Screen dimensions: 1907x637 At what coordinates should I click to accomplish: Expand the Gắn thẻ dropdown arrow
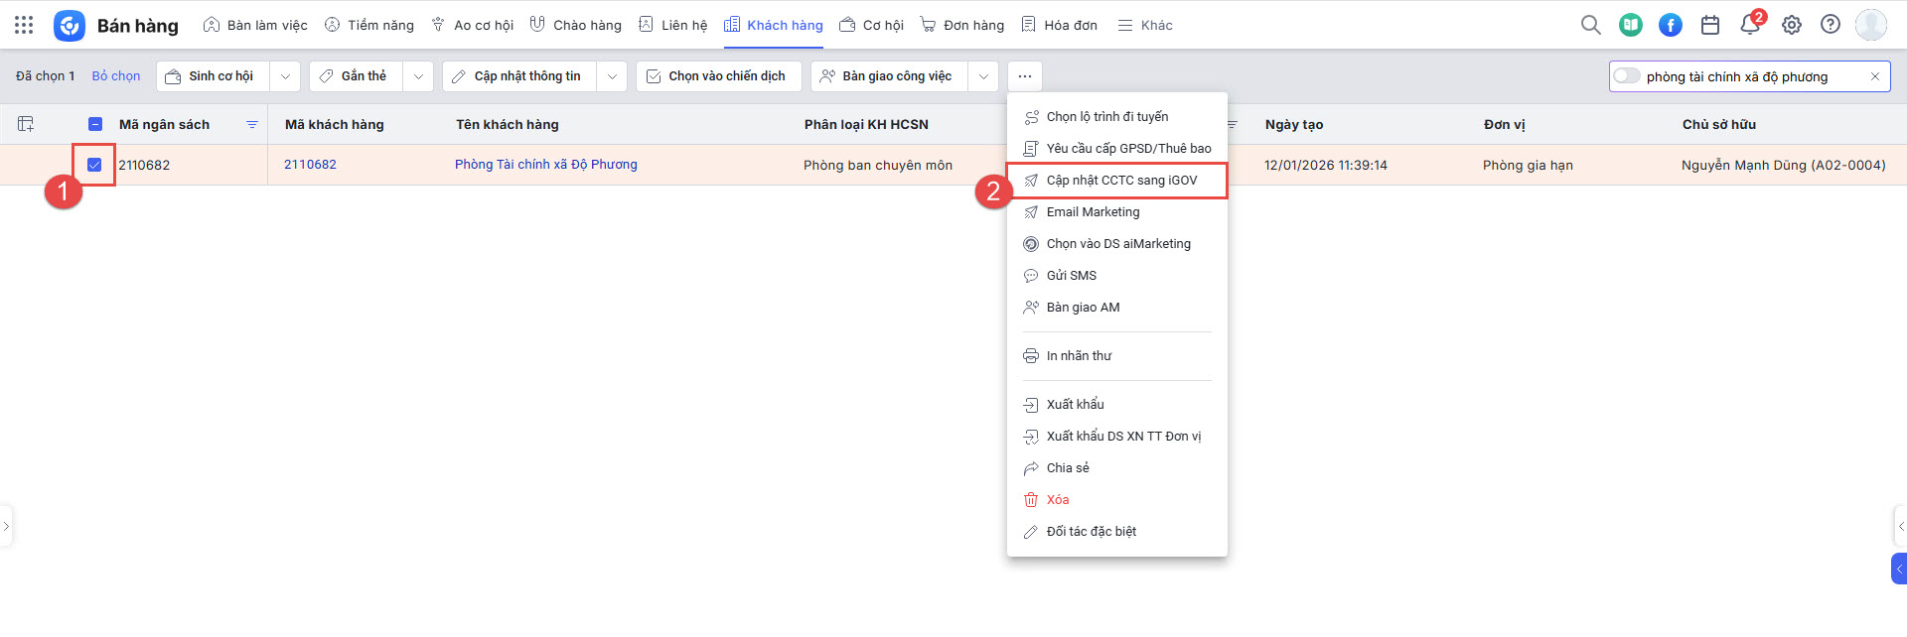pyautogui.click(x=418, y=76)
